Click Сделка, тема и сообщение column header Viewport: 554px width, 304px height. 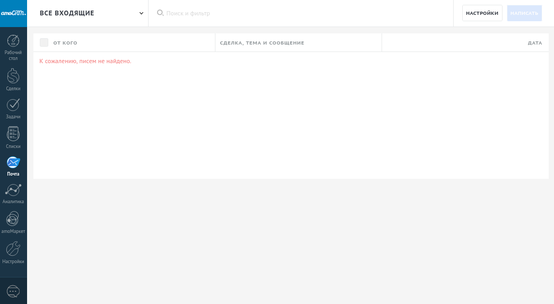click(x=262, y=43)
